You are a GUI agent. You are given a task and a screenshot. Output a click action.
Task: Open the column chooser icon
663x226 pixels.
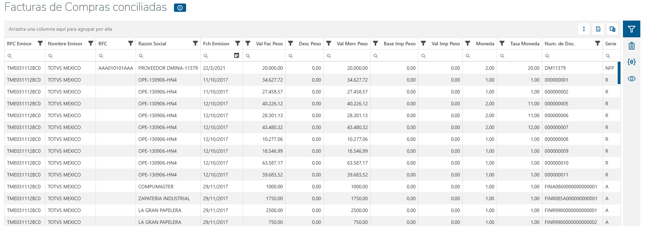click(x=612, y=29)
